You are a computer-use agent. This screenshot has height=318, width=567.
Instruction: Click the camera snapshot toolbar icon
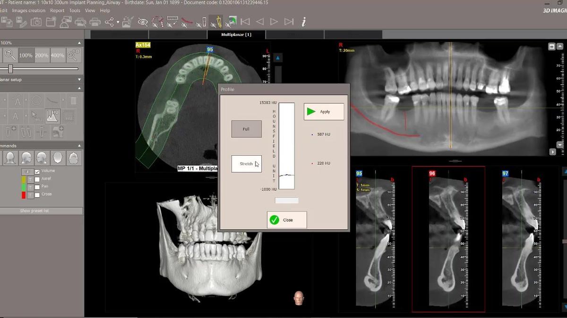[x=36, y=22]
